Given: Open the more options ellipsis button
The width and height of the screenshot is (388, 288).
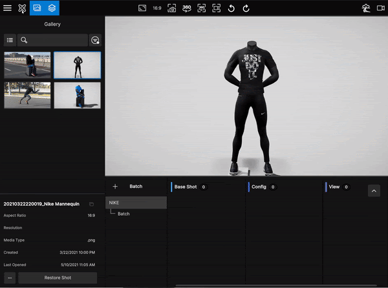Looking at the screenshot, I should click(10, 278).
